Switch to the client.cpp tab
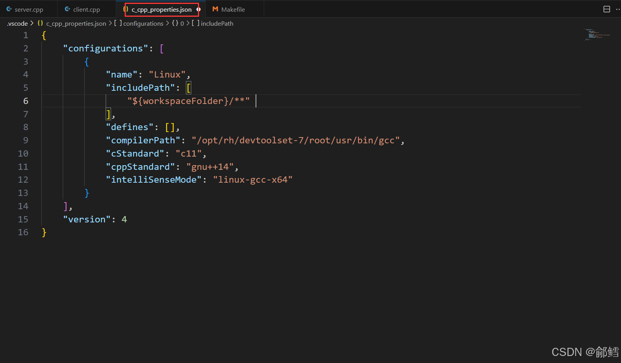The height and width of the screenshot is (363, 621). pos(86,9)
